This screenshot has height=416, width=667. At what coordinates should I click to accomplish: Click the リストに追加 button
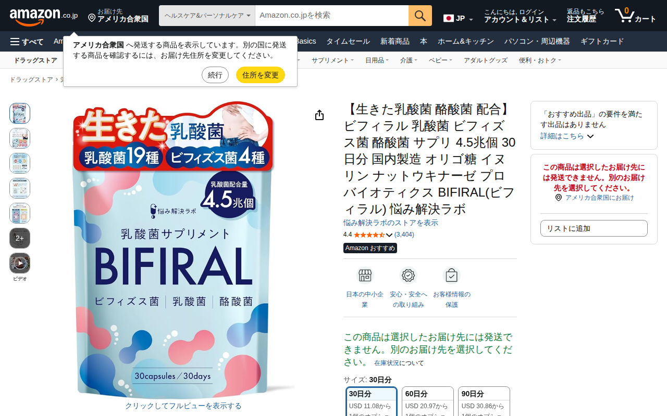[594, 228]
